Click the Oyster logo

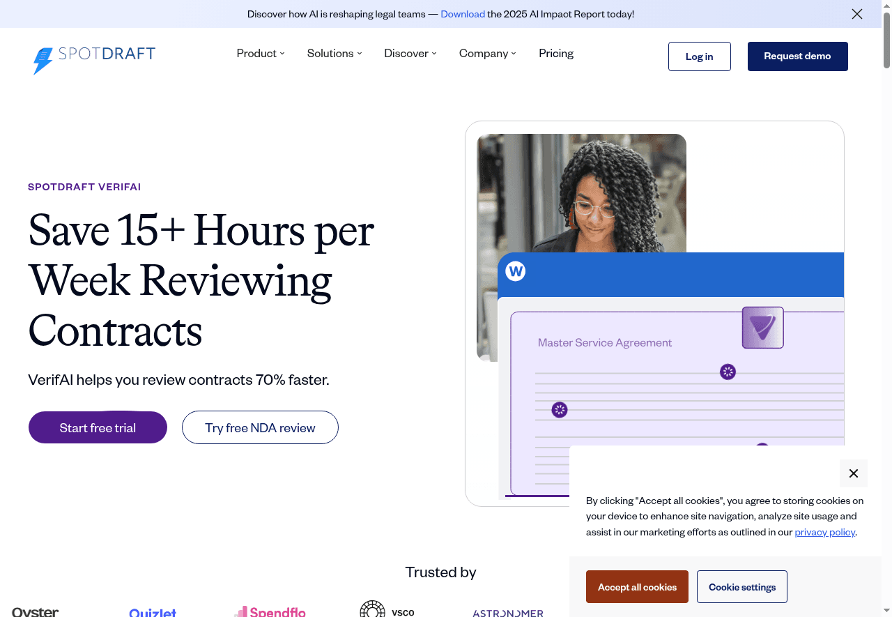[34, 611]
